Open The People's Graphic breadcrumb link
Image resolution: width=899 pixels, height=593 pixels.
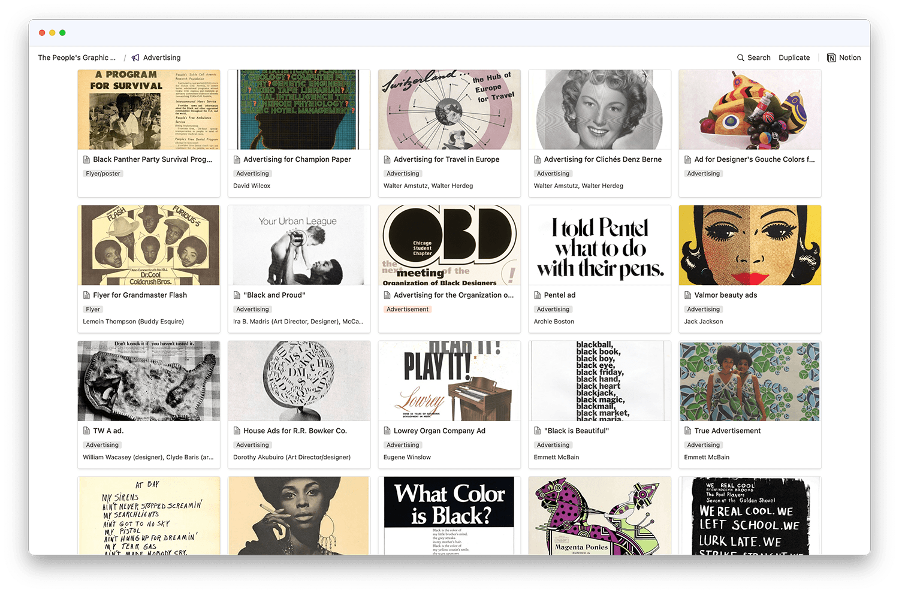[x=77, y=58]
